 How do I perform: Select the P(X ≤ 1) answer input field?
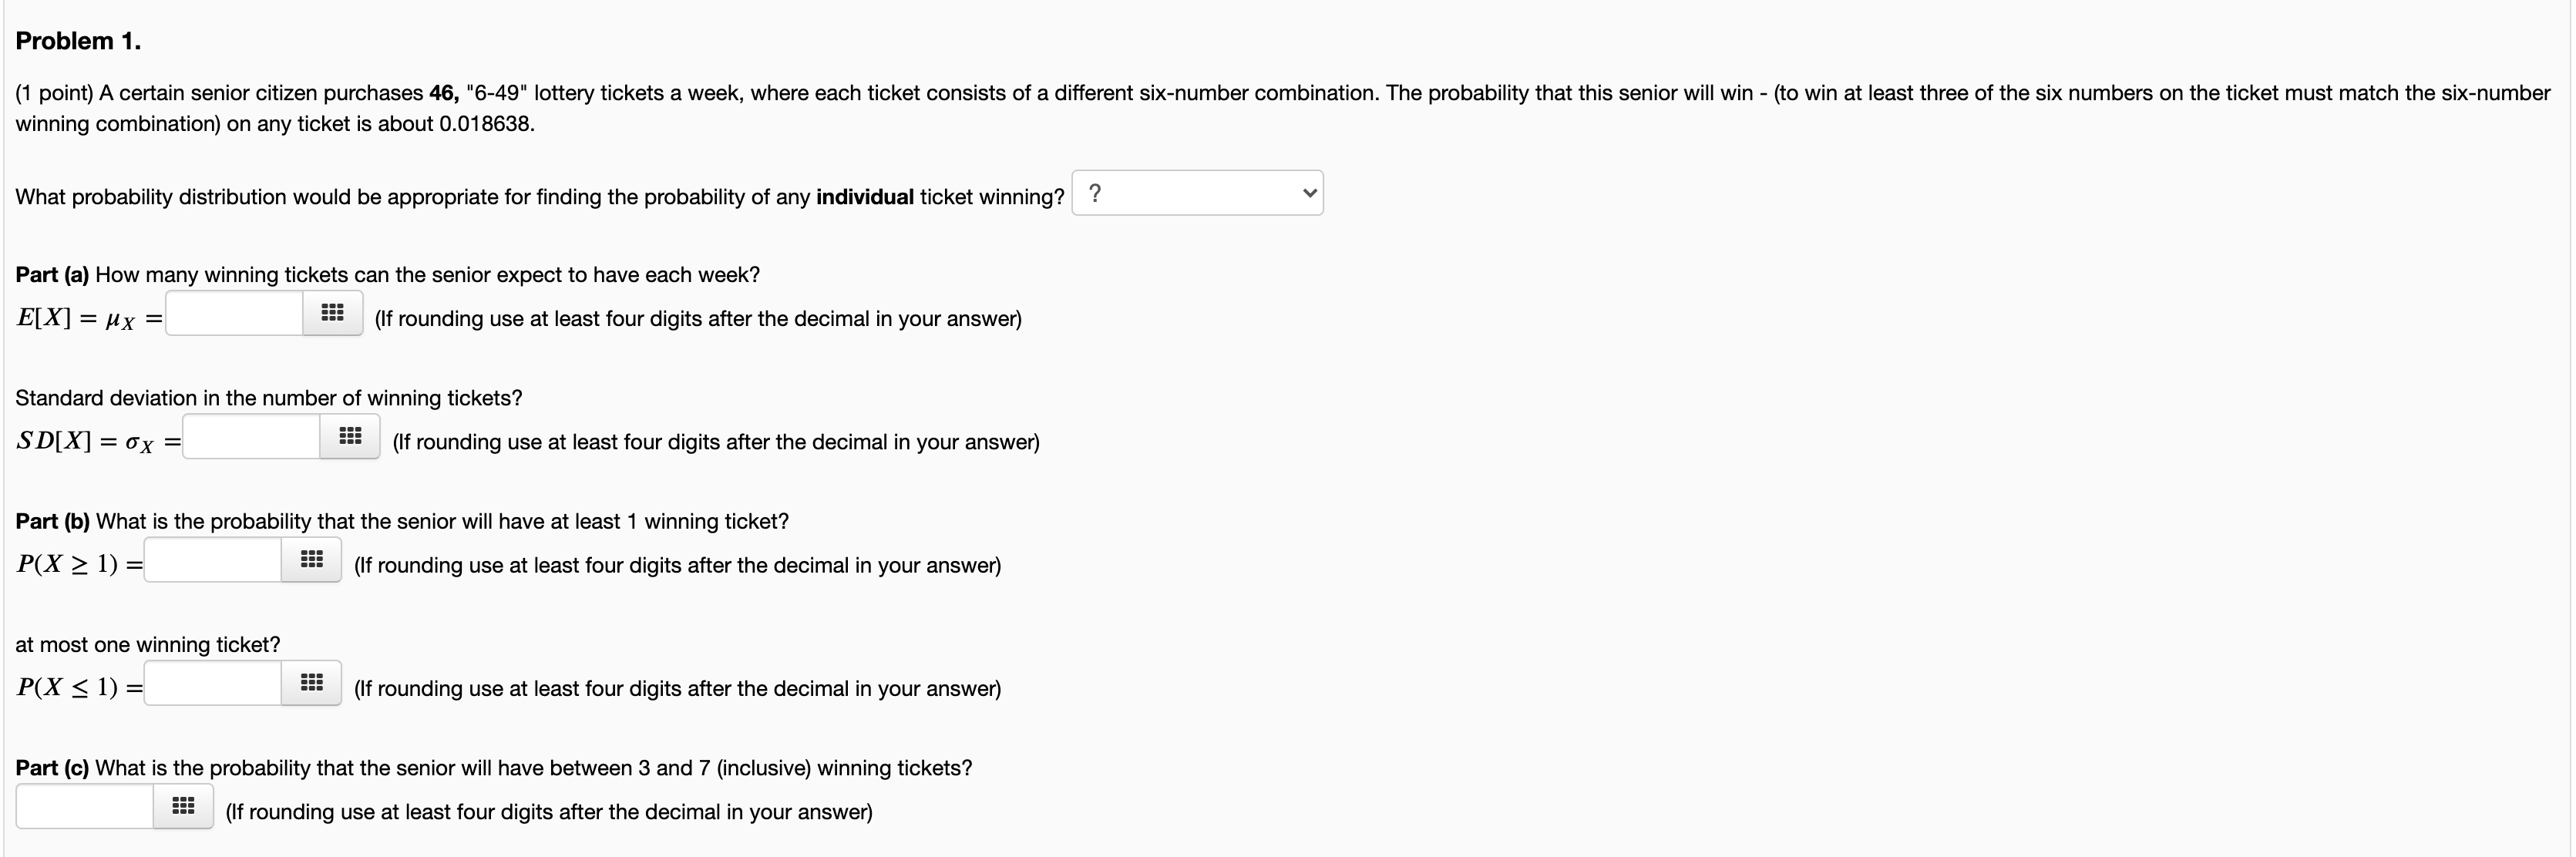[213, 683]
